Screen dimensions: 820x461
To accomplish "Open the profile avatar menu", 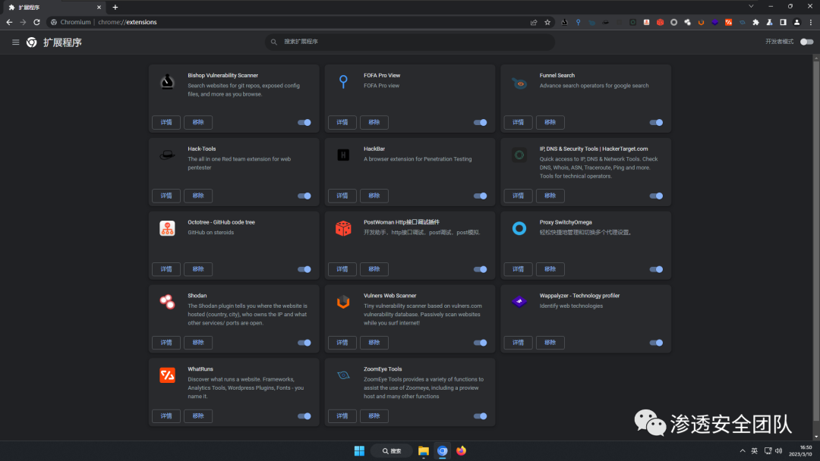I will pos(796,23).
